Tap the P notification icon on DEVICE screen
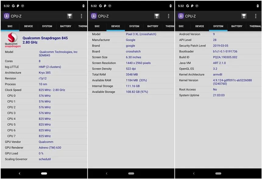The image size is (262, 179). [x=105, y=6]
